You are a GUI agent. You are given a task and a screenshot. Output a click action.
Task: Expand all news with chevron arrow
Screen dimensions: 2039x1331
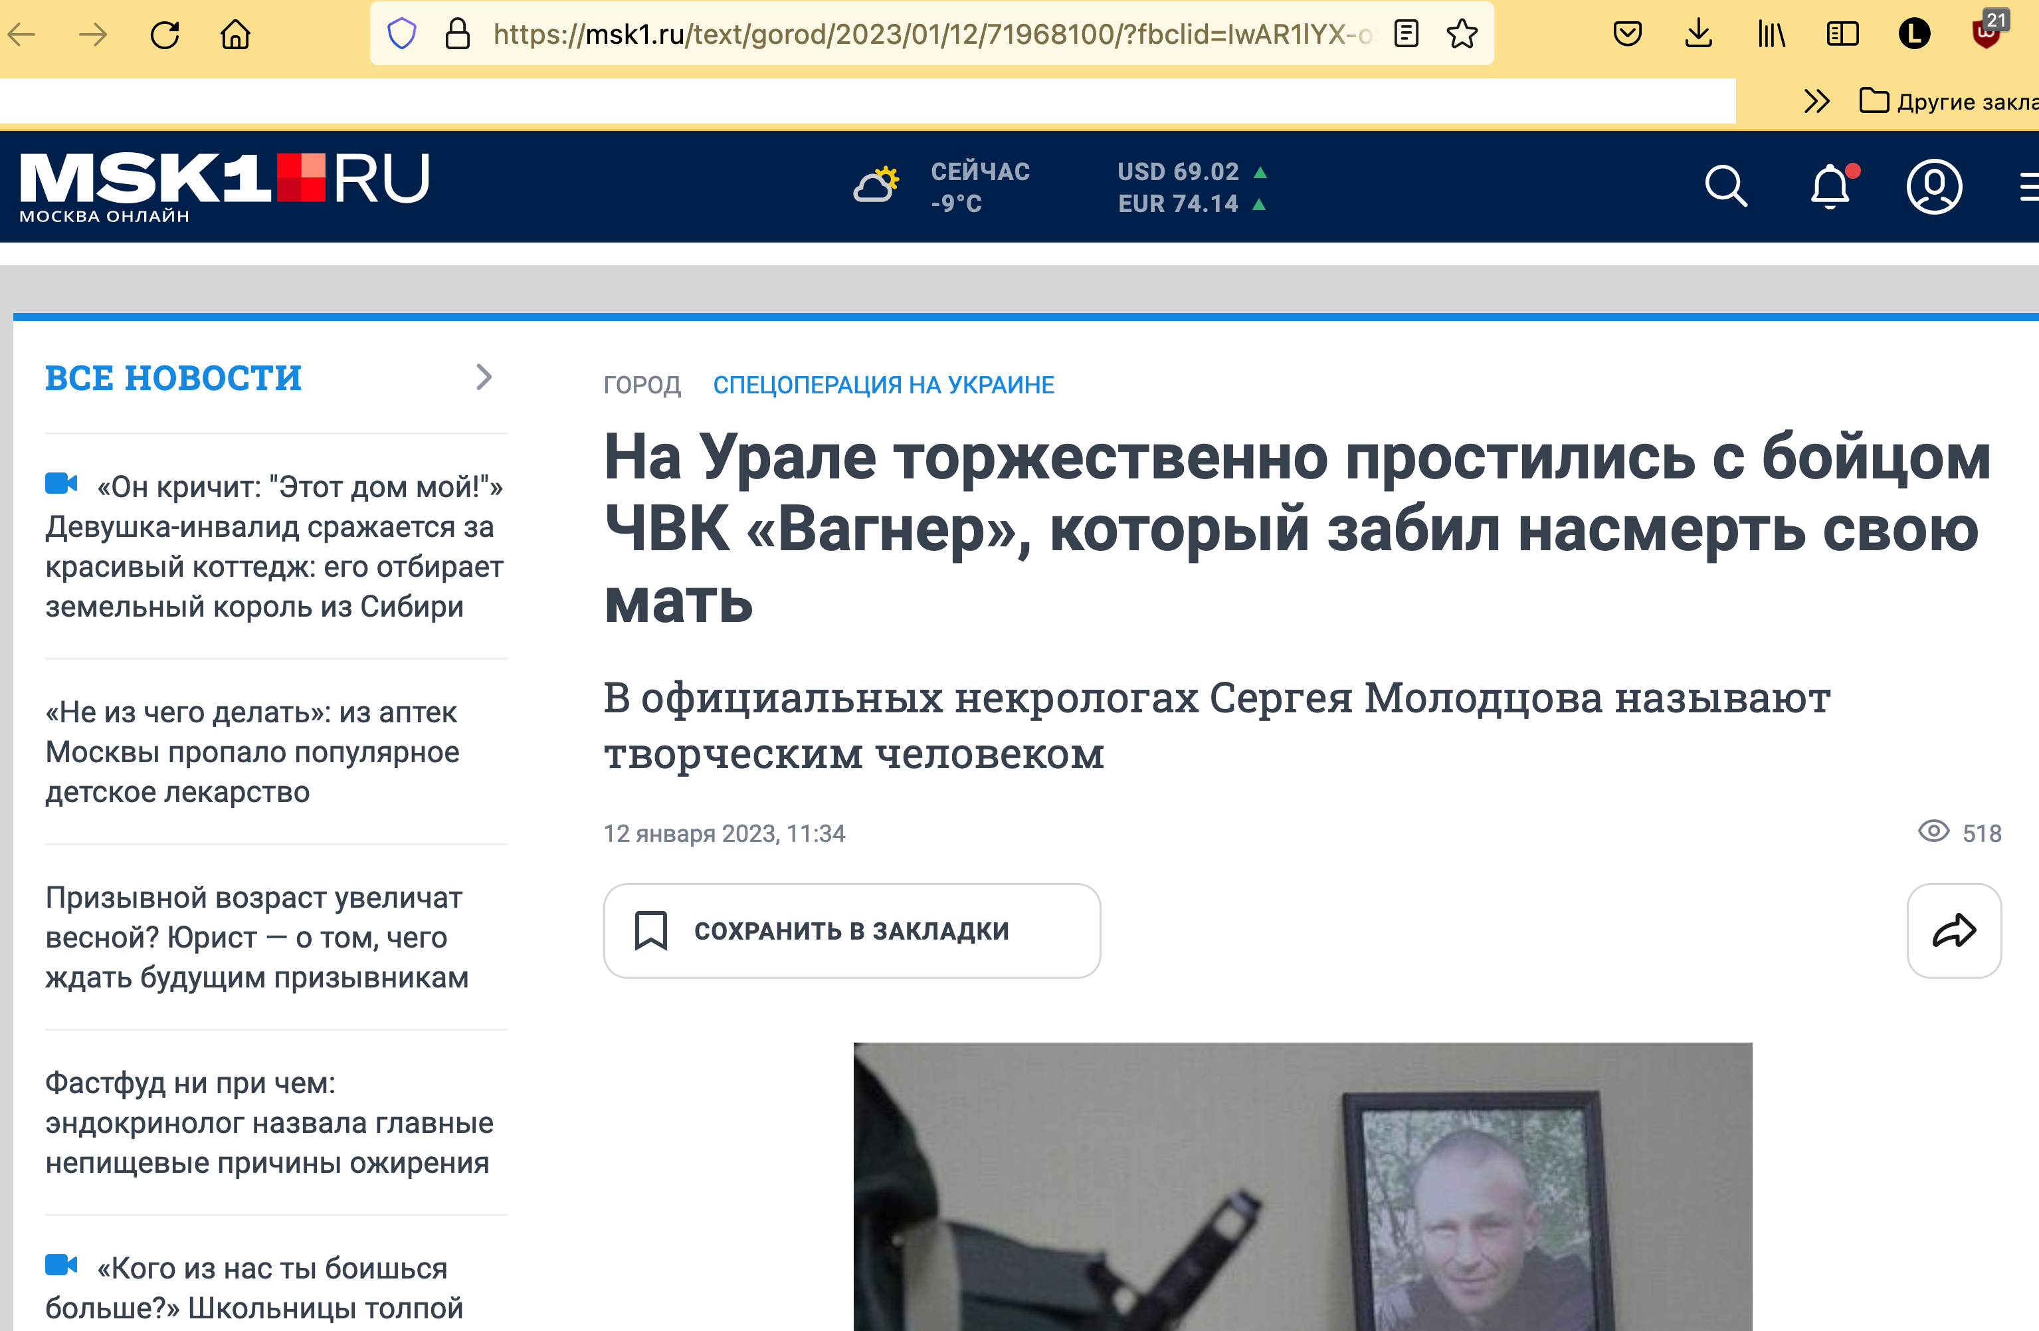(484, 377)
